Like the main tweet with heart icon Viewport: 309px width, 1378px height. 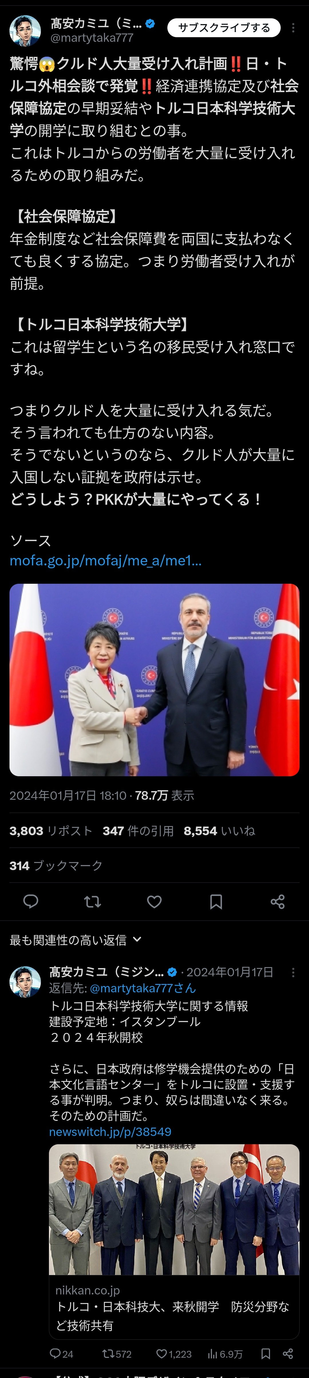(x=154, y=901)
